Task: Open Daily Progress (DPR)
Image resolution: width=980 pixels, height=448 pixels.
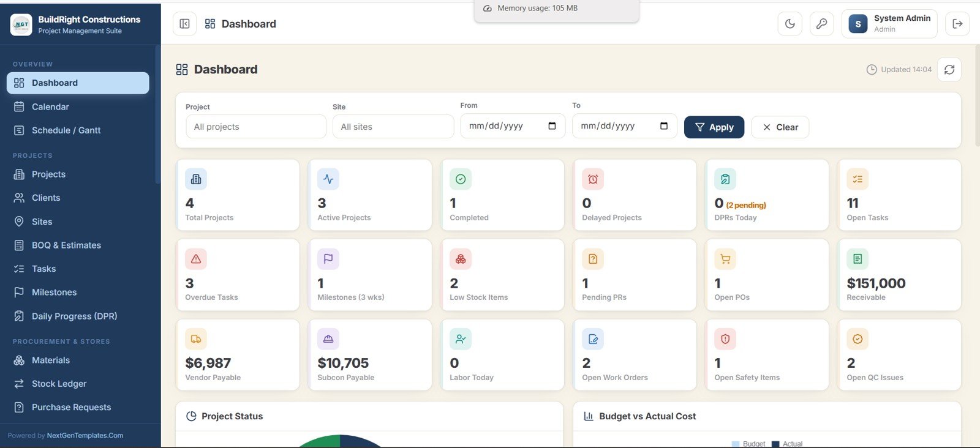Action: (x=78, y=316)
